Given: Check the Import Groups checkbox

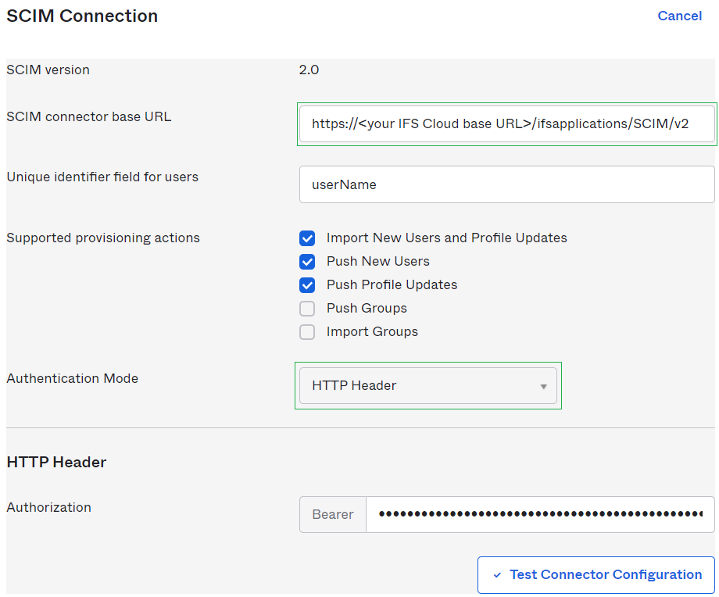Looking at the screenshot, I should (307, 331).
